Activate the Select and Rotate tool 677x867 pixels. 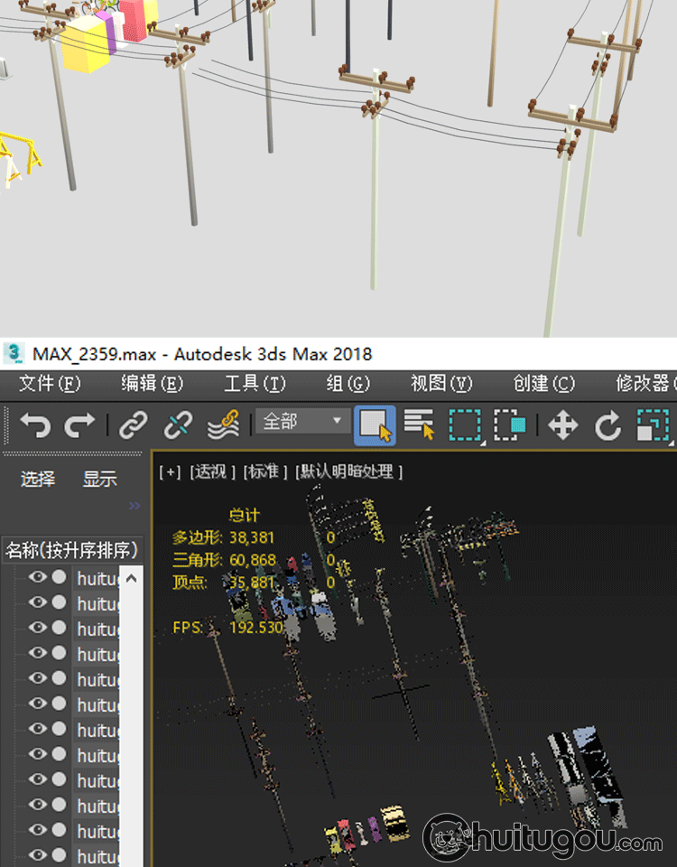[608, 424]
